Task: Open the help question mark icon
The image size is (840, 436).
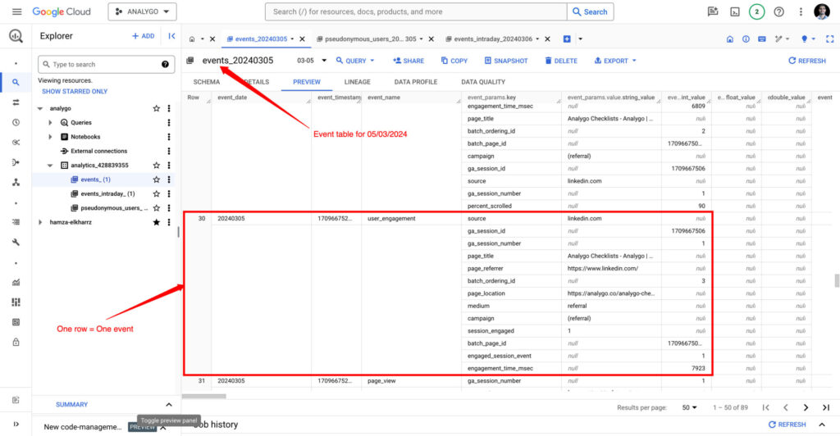Action: click(x=778, y=11)
